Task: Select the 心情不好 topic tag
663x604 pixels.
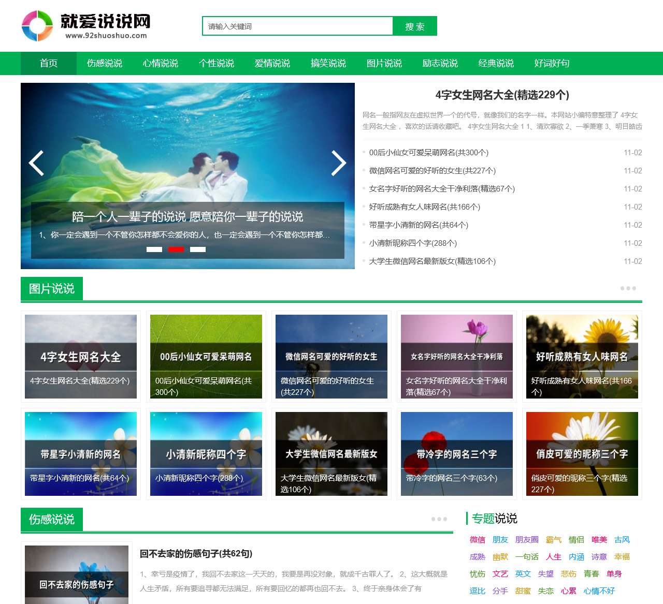Action: pyautogui.click(x=599, y=591)
